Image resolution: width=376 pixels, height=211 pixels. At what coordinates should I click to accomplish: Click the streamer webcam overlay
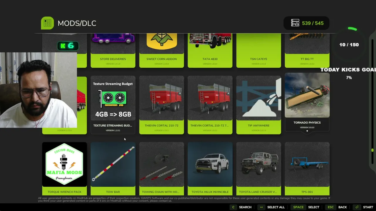click(x=38, y=90)
